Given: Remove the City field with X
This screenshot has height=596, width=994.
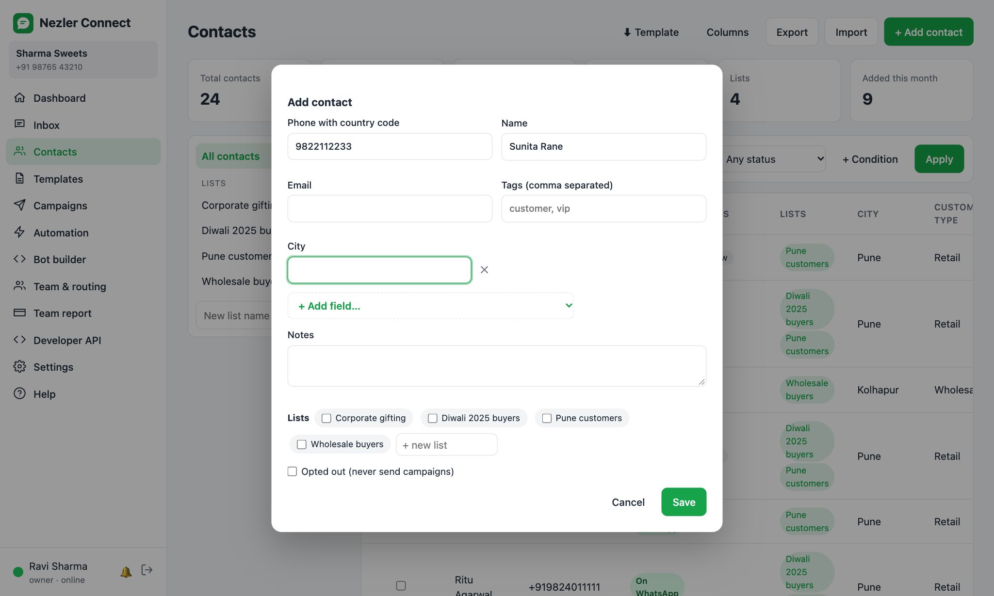Looking at the screenshot, I should point(484,270).
